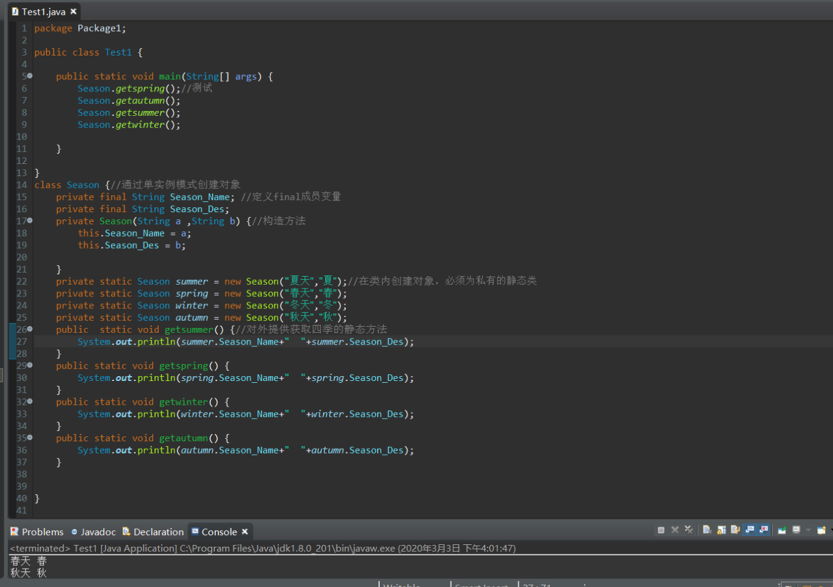Screen dimensions: 833x587
Task: Click the Open Console icon
Action: (x=821, y=530)
